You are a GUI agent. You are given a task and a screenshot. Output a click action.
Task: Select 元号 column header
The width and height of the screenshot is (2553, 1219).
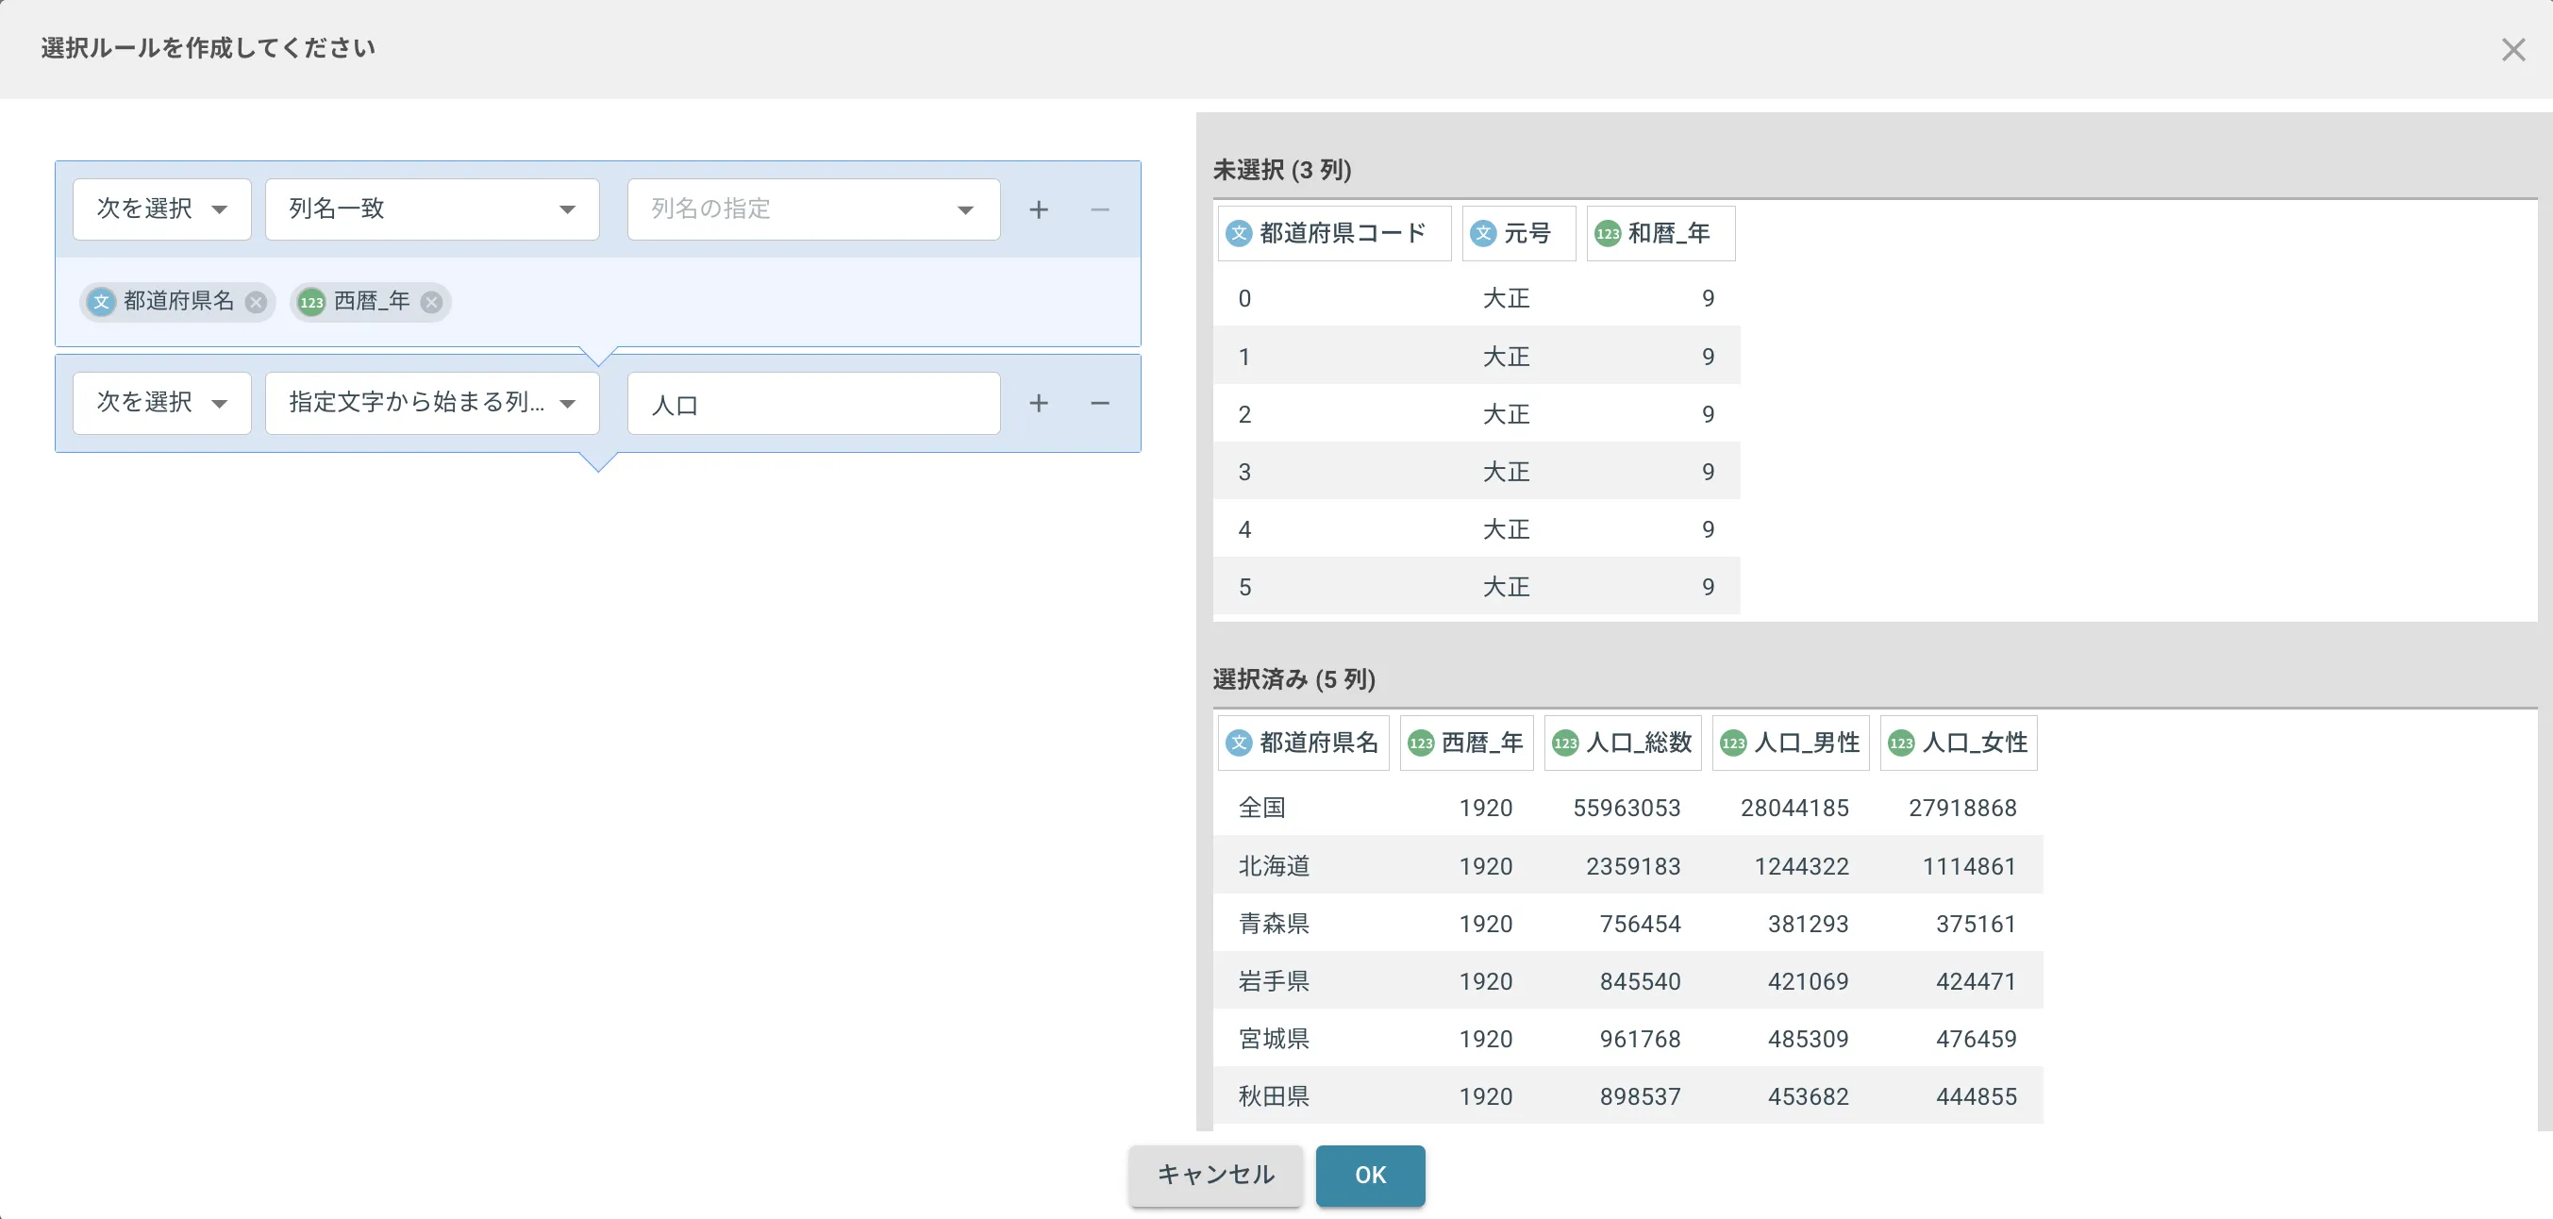click(x=1518, y=233)
